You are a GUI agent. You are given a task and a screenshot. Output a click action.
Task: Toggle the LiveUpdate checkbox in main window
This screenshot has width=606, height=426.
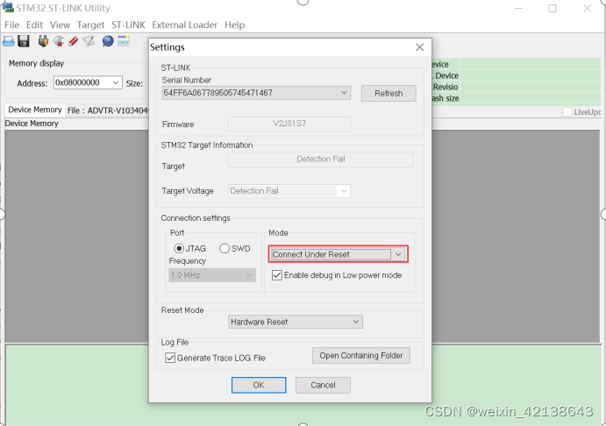(567, 112)
